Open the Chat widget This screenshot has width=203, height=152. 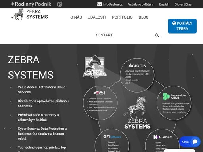pos(190,142)
